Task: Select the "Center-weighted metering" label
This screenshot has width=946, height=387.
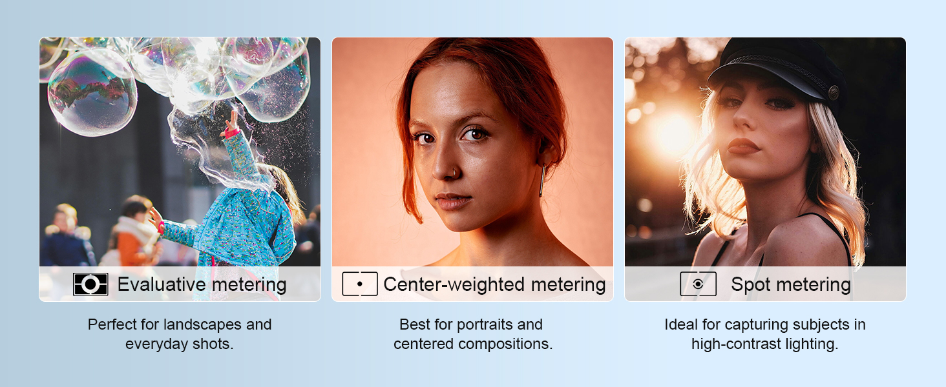Action: (494, 284)
